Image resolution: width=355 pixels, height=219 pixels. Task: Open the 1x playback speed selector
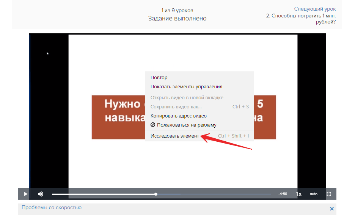click(x=298, y=194)
